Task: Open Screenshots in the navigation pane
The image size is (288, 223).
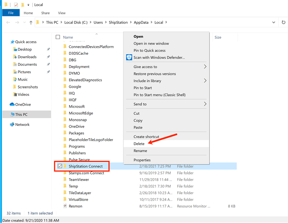Action: point(28,87)
